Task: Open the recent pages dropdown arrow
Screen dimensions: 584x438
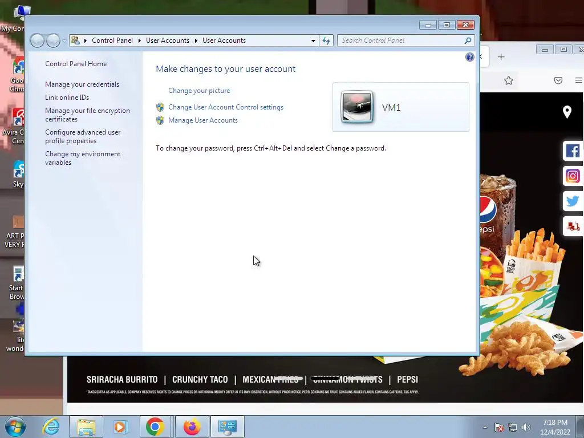Action: [64, 40]
